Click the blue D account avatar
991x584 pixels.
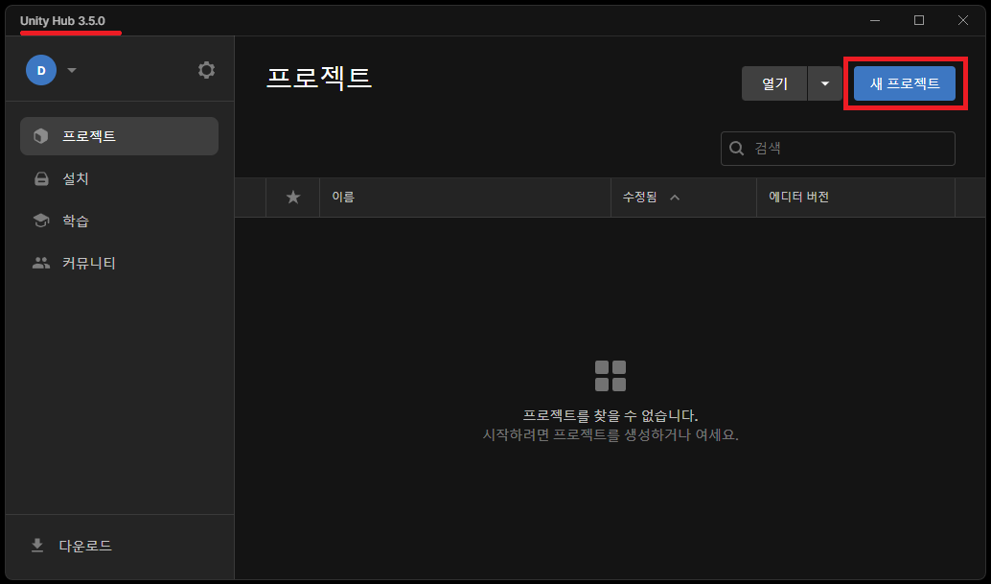(x=41, y=70)
